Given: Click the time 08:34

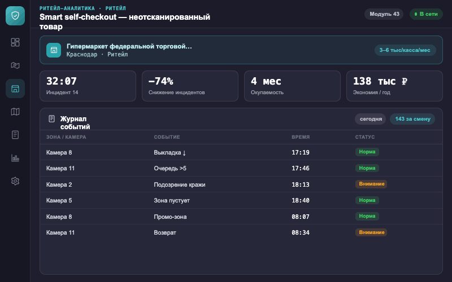Looking at the screenshot, I should pyautogui.click(x=301, y=232).
